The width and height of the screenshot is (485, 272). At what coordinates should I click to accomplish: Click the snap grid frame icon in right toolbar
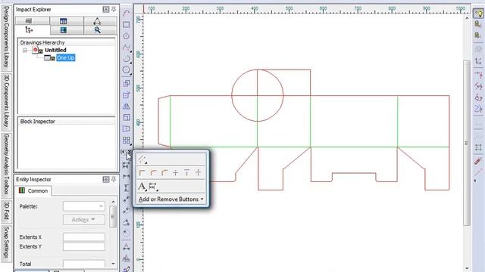[478, 148]
